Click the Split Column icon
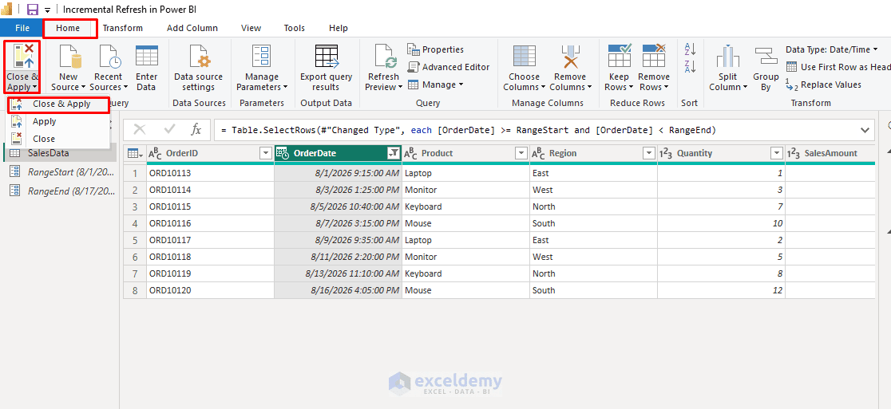The height and width of the screenshot is (409, 891). (x=728, y=56)
